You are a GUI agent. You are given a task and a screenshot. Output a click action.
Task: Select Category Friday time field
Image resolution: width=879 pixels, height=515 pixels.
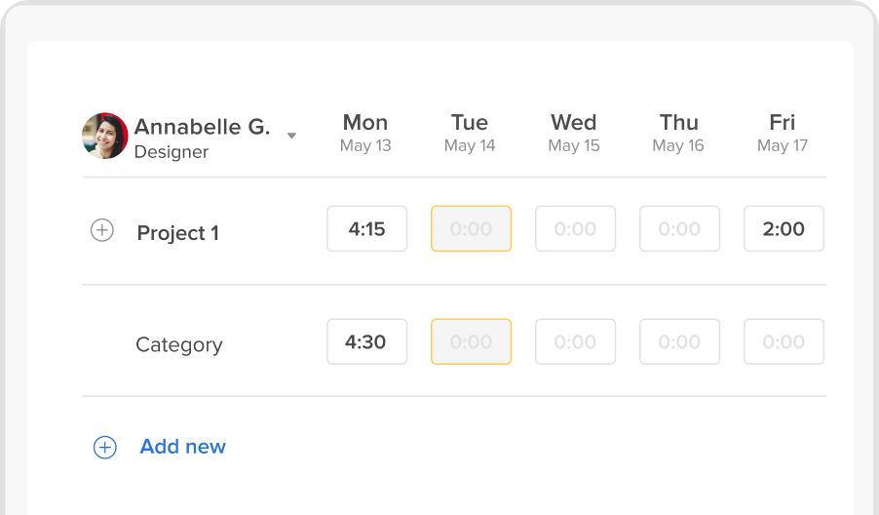point(783,341)
